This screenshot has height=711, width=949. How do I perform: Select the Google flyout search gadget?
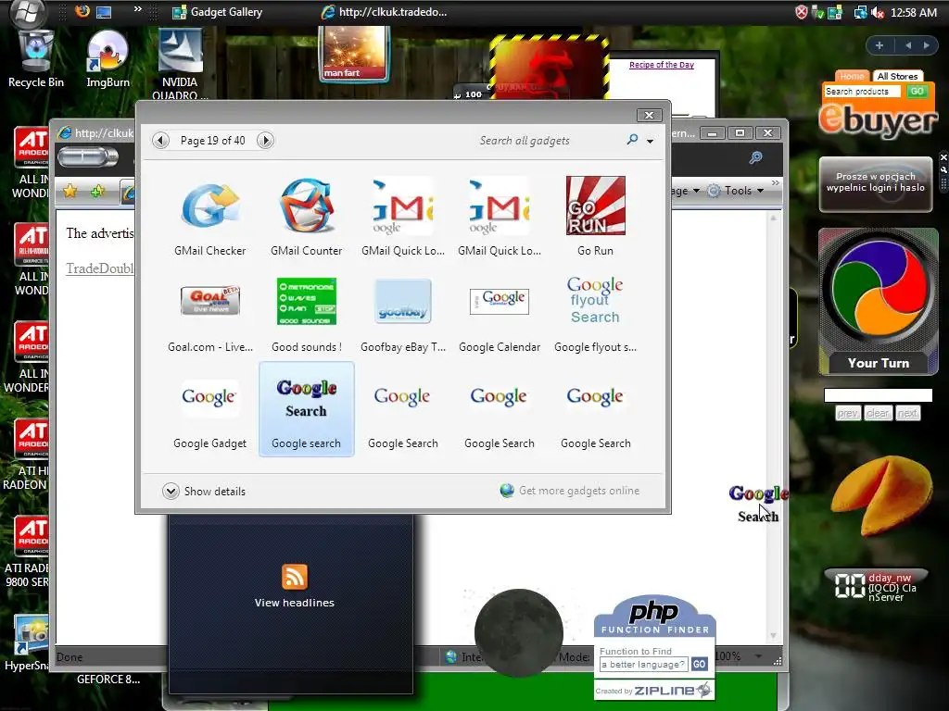(596, 301)
